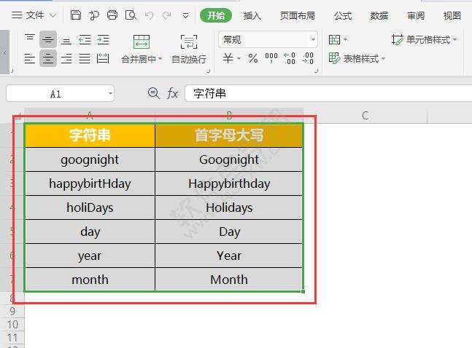Viewport: 472px width, 348px height.
Task: Toggle horizontal center alignment
Action: [48, 58]
